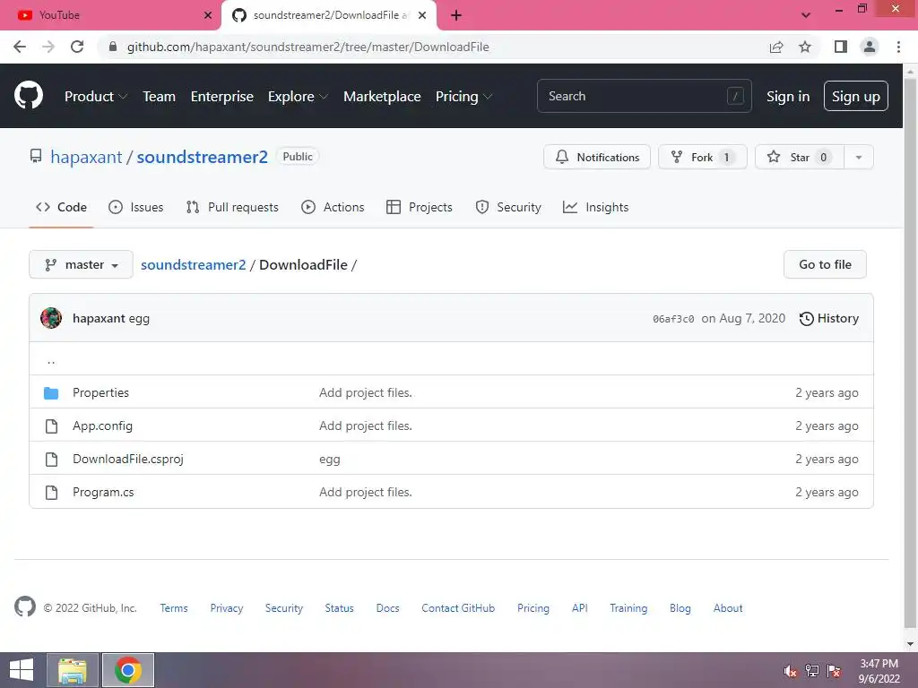The height and width of the screenshot is (688, 918).
Task: Reload the page with the refresh icon
Action: click(77, 47)
